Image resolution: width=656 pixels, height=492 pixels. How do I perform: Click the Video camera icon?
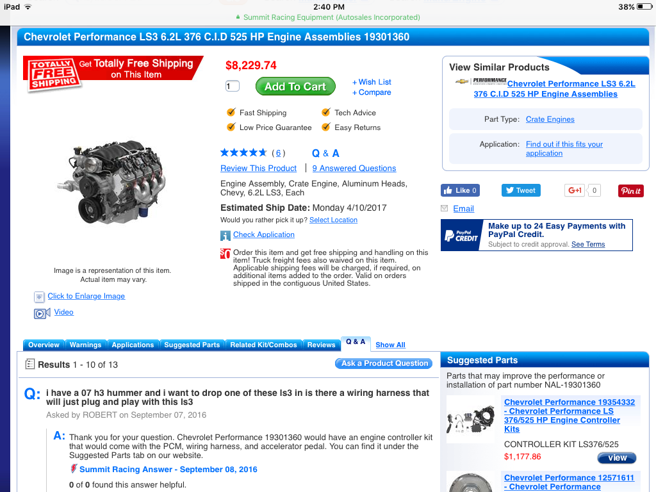point(42,313)
